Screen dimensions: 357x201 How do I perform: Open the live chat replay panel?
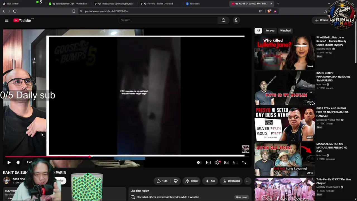242,197
